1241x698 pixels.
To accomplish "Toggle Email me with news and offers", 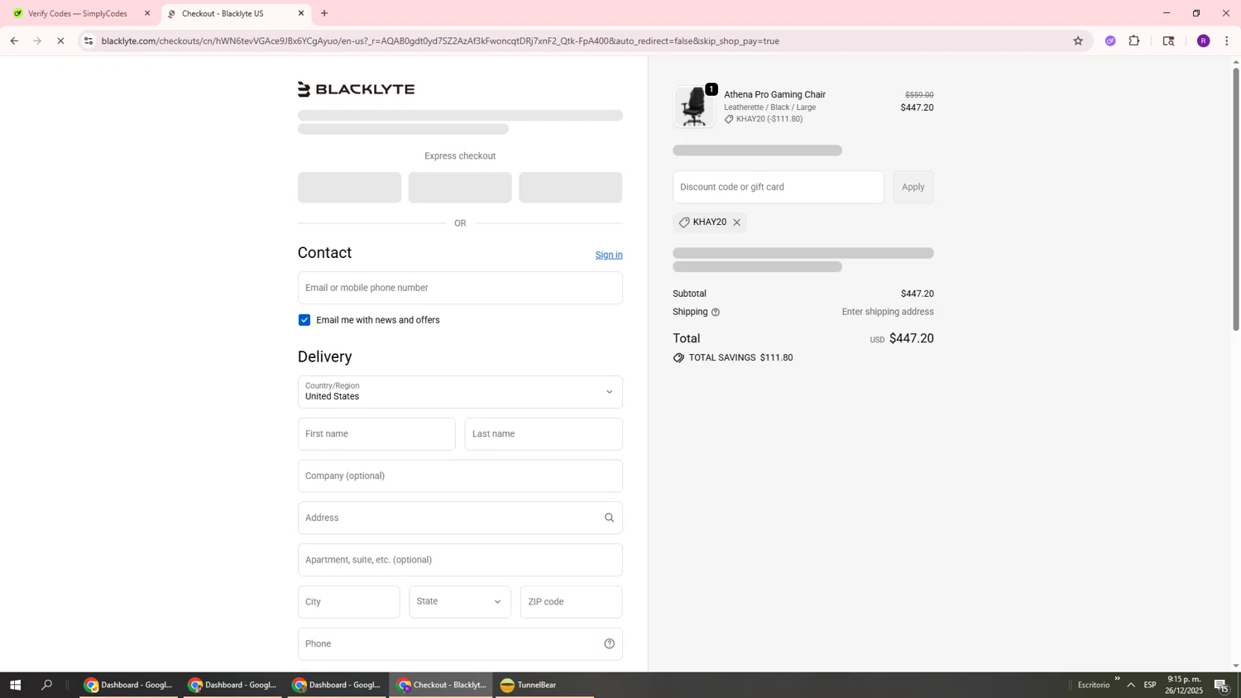I will pyautogui.click(x=304, y=320).
